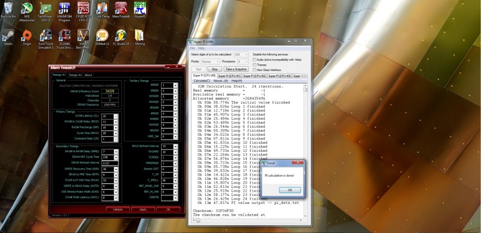Expand the CMD_3st dropdown
Image resolution: width=481 pixels, height=233 pixels.
(175, 136)
